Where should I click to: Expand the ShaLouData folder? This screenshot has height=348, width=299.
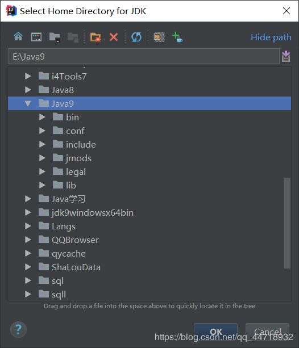pyautogui.click(x=28, y=267)
